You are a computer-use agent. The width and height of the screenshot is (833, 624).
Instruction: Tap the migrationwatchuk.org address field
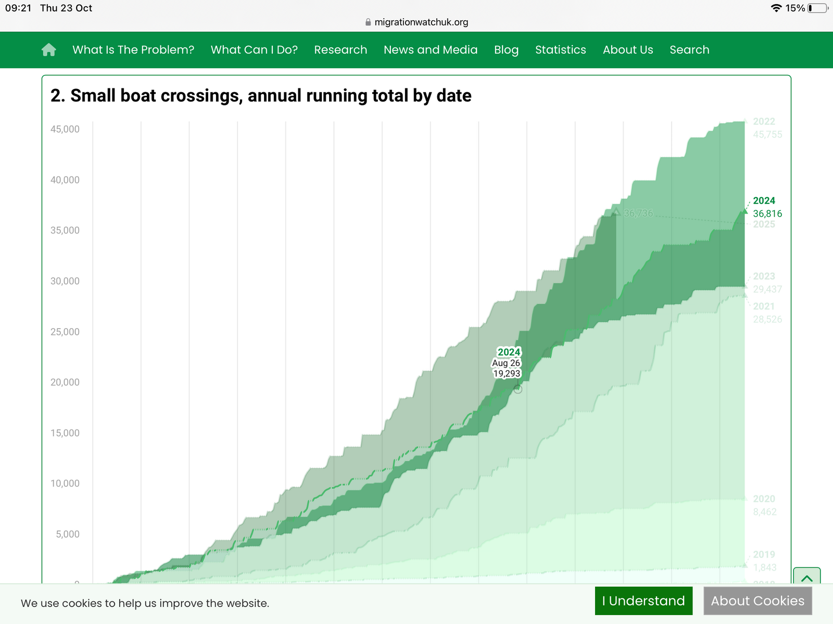[x=421, y=22]
